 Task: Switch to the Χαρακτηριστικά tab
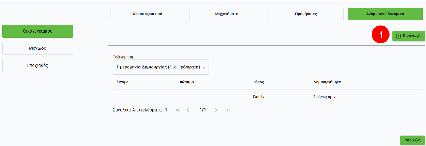147,14
